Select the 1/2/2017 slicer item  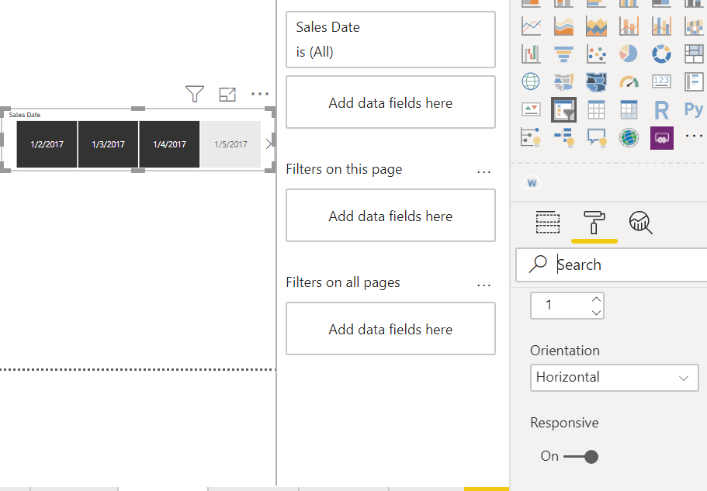[x=47, y=144]
